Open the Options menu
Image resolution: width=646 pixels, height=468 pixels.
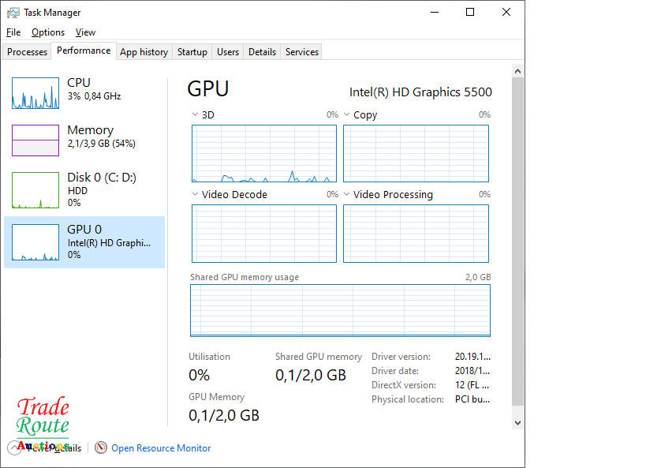click(48, 32)
